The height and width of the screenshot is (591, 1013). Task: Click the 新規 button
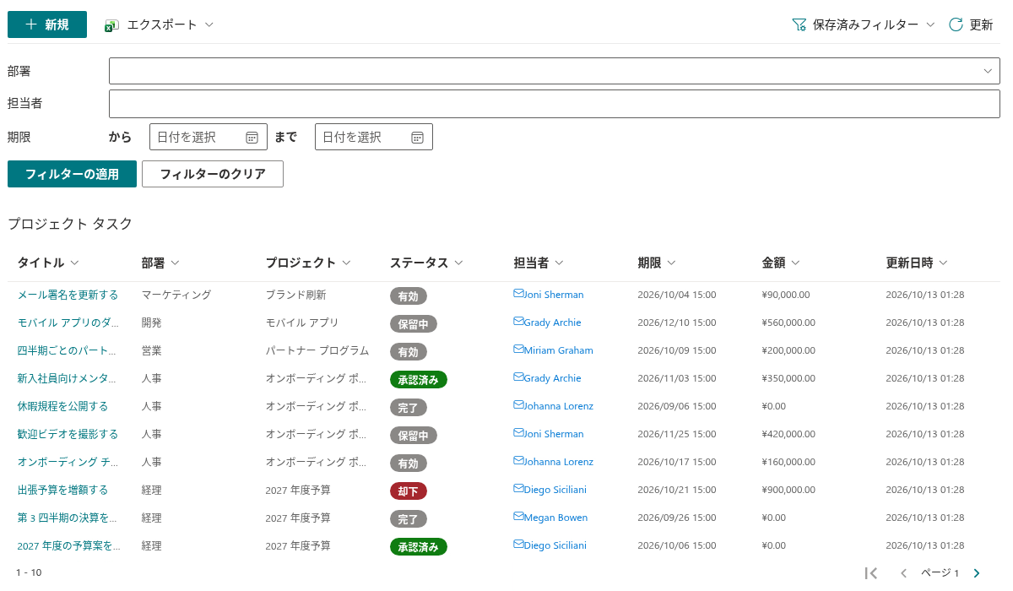click(x=47, y=25)
